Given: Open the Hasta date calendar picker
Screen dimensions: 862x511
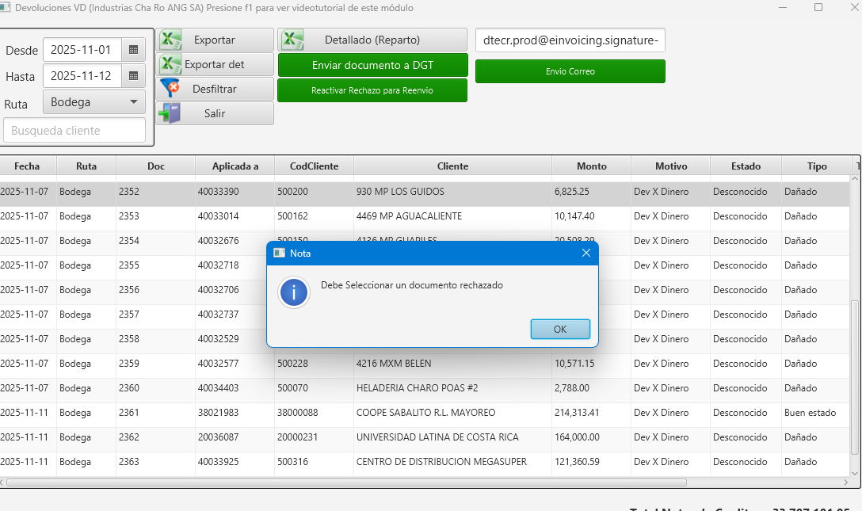Looking at the screenshot, I should 133,76.
